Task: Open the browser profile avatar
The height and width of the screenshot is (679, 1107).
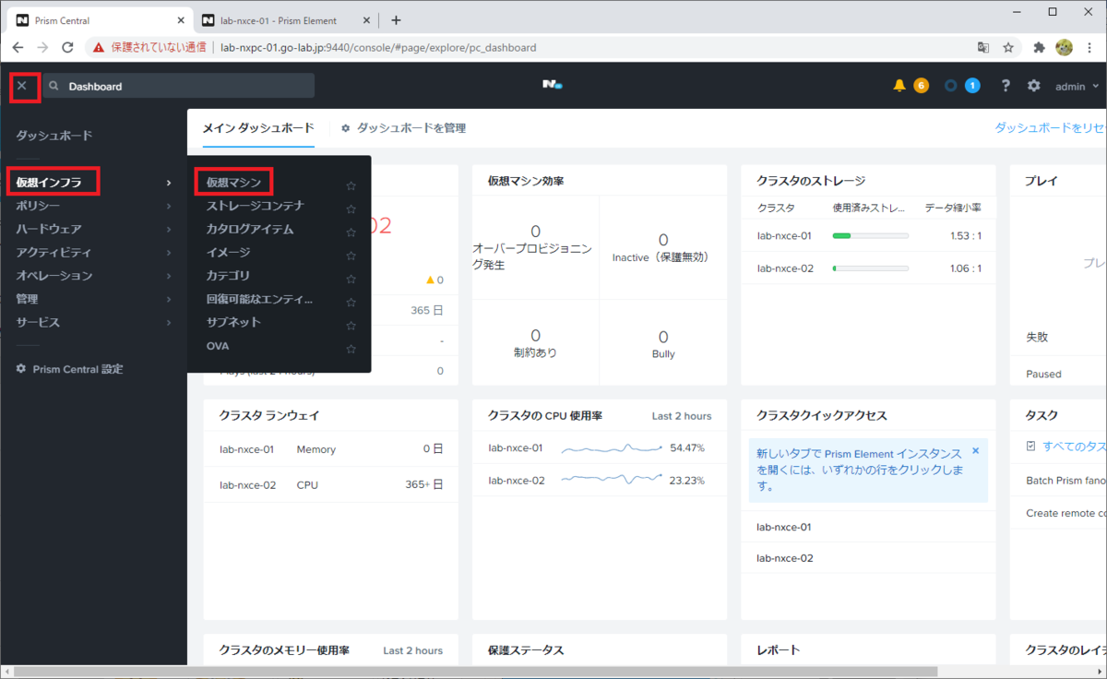Action: (x=1064, y=47)
